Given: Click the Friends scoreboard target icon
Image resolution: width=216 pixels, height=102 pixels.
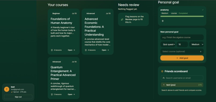Looking at the screenshot, I should (162, 71).
